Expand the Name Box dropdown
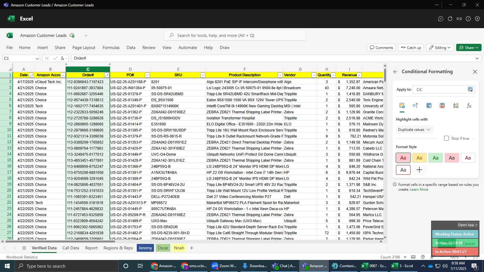The width and height of the screenshot is (484, 272). pyautogui.click(x=37, y=58)
